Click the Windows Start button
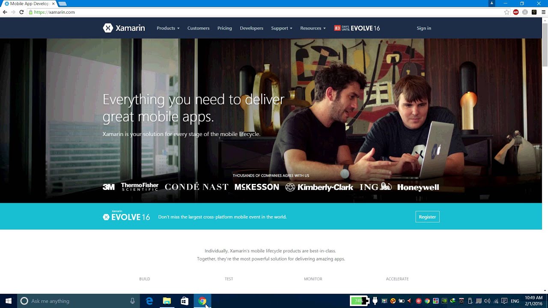 9,301
